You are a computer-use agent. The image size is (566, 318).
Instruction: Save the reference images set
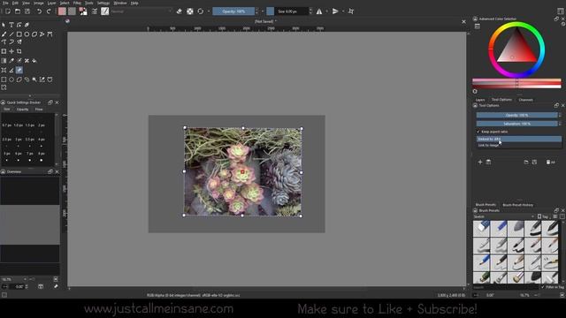tap(534, 163)
